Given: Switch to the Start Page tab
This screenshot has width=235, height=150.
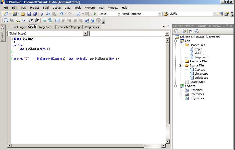Looking at the screenshot, I should (18, 27).
